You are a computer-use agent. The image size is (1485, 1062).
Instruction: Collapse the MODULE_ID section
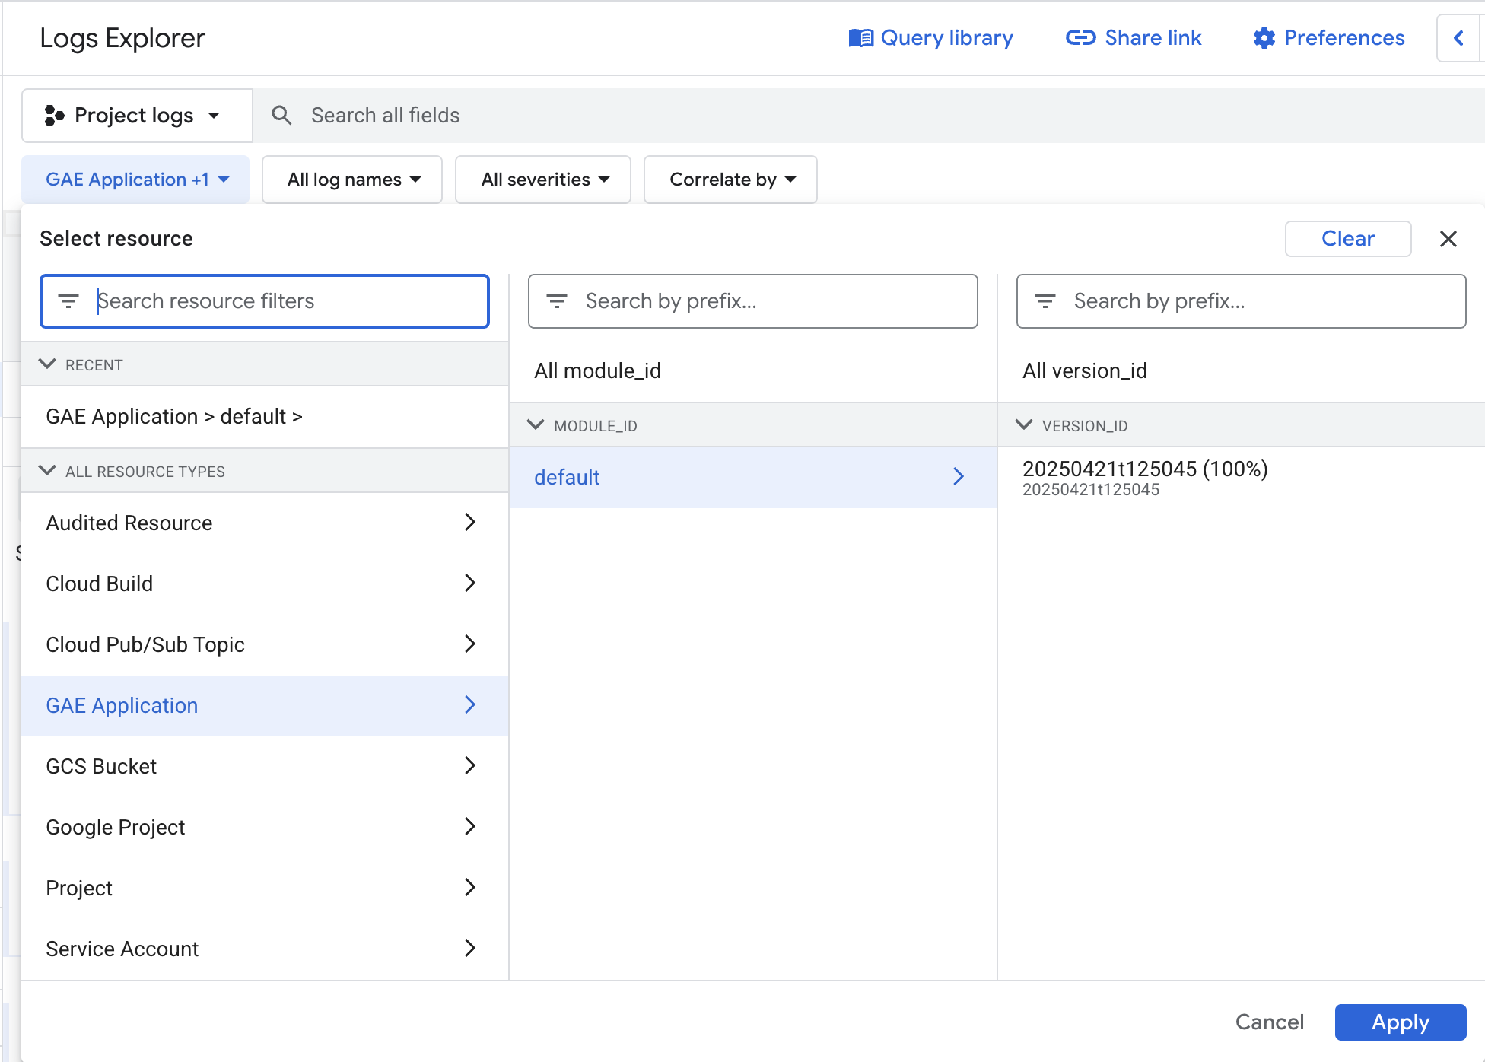pyautogui.click(x=536, y=425)
